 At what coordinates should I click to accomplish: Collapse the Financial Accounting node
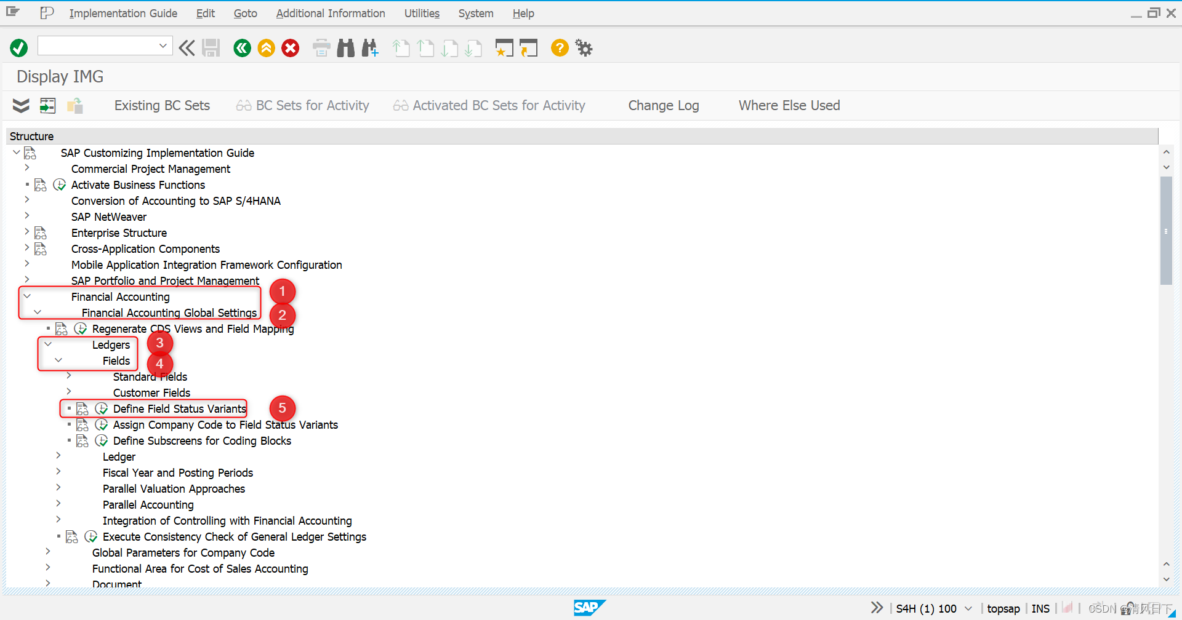tap(27, 296)
